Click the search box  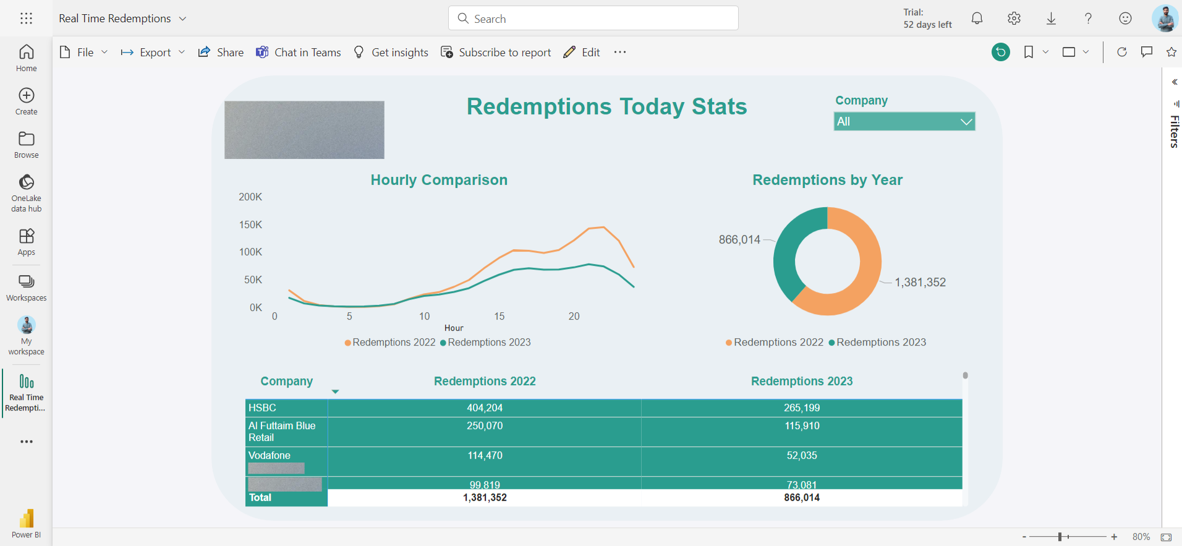click(x=593, y=19)
